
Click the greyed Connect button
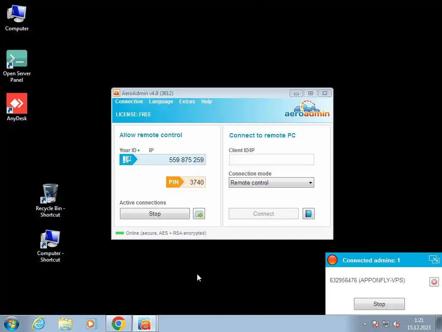pos(264,214)
